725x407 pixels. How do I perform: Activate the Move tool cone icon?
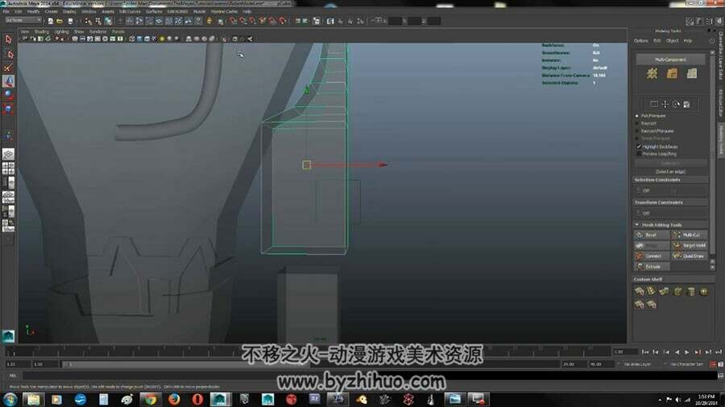(8, 81)
